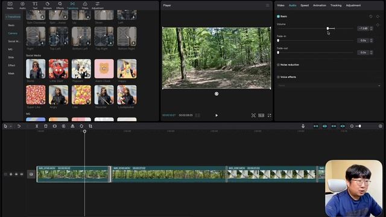Click the selection pointer tool in timeline toolbar
The image size is (386, 217).
pos(5,126)
